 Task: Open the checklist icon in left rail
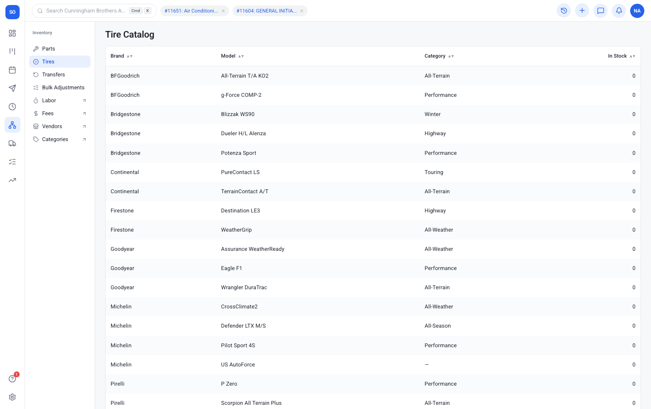click(13, 162)
